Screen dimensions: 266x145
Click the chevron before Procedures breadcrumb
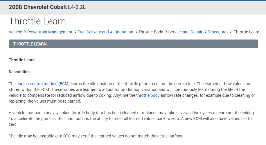coord(205,32)
